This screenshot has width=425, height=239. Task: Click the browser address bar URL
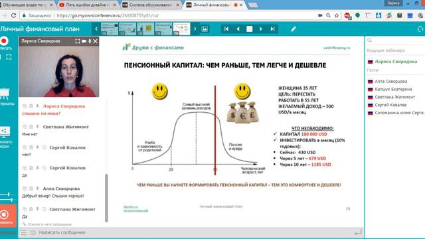pos(108,15)
